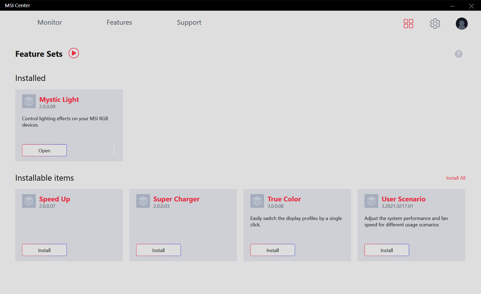Switch to the Monitor tab
Image resolution: width=481 pixels, height=294 pixels.
[50, 22]
